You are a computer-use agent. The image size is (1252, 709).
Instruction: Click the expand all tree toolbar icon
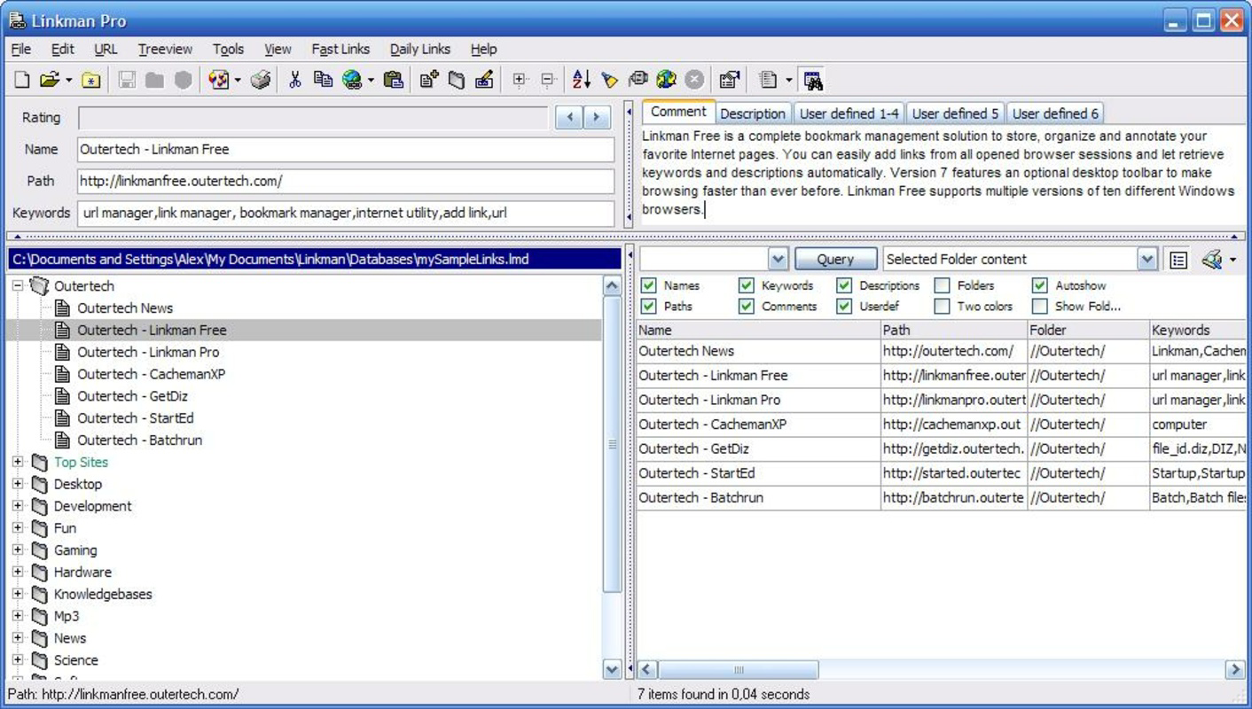point(520,80)
